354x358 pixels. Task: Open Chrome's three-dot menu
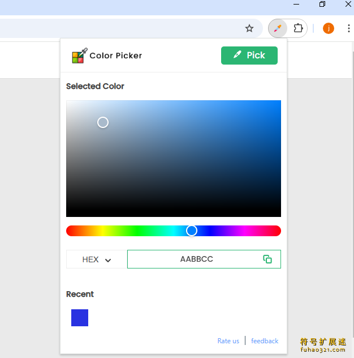click(348, 28)
